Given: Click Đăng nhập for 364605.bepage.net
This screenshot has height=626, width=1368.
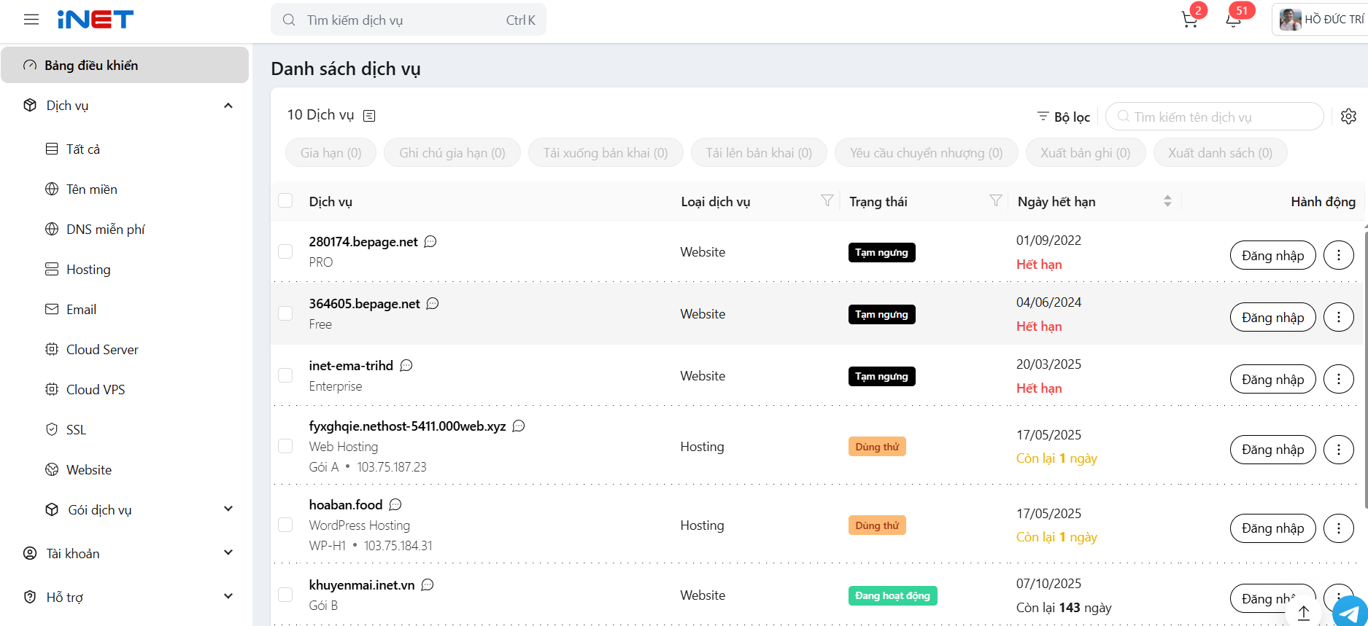Looking at the screenshot, I should point(1273,317).
